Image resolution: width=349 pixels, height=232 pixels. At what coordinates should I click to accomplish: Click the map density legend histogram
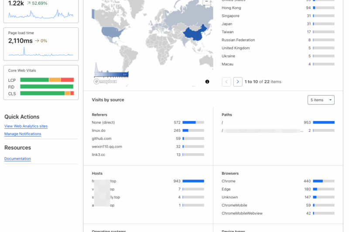click(111, 70)
